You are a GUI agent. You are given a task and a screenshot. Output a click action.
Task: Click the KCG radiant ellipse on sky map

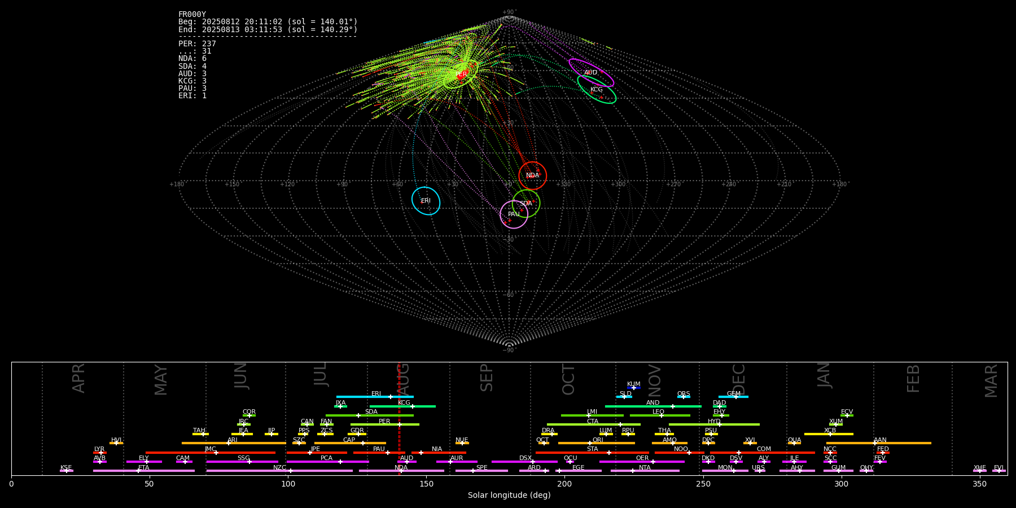click(x=597, y=89)
